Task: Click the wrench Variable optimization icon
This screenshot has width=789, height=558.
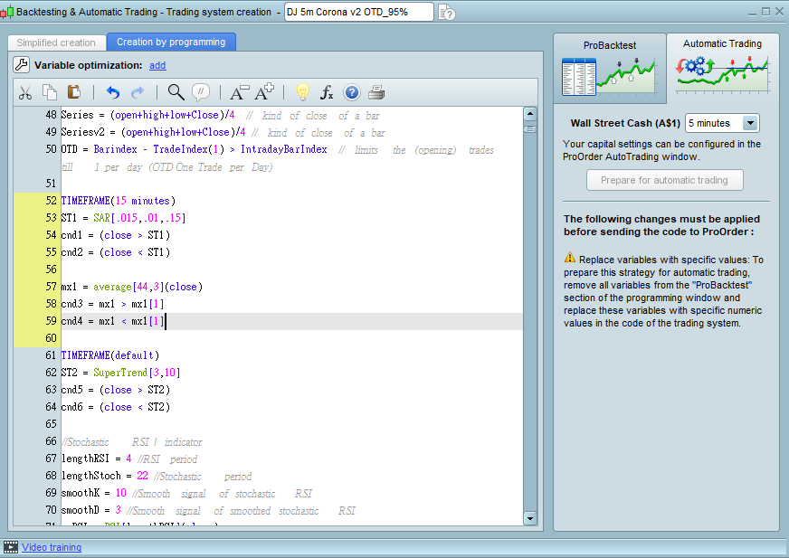Action: point(21,65)
